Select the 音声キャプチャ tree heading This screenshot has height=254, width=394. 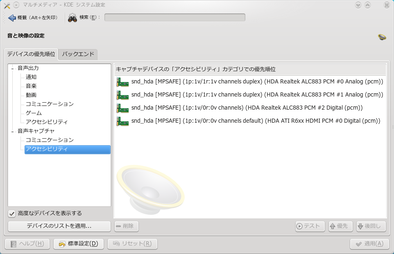tap(36, 131)
